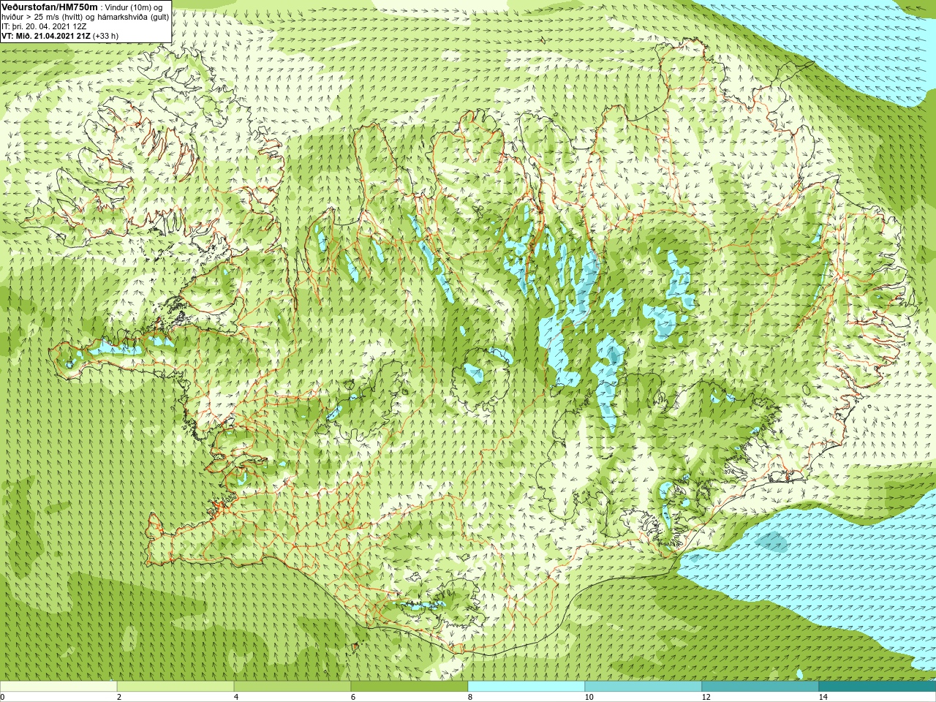Viewport: 936px width, 702px height.
Task: Click the 12–14 m/s colorbar segment
Action: (x=760, y=687)
